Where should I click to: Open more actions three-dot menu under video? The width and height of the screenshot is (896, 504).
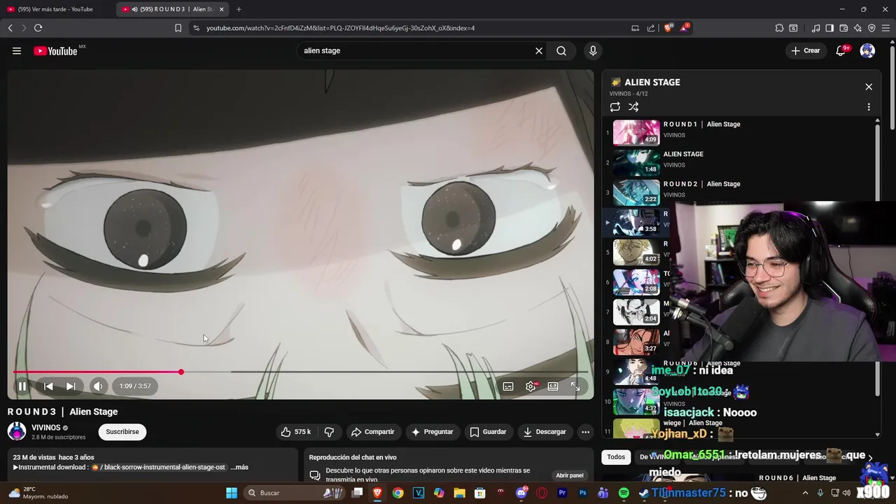585,432
